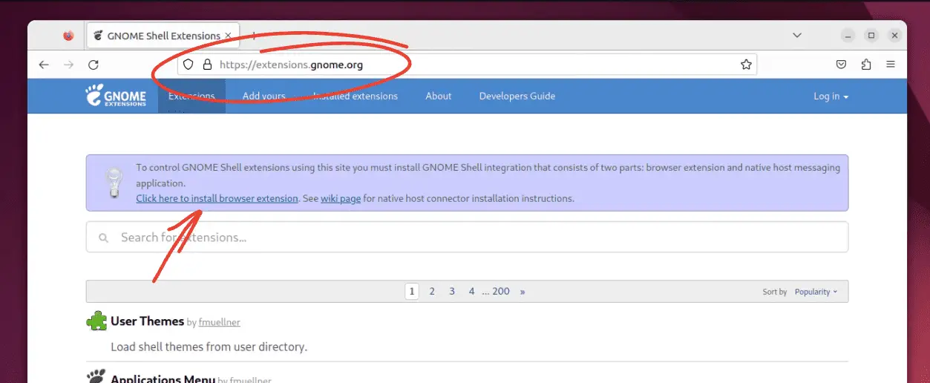Click the URL address bar

tap(467, 65)
